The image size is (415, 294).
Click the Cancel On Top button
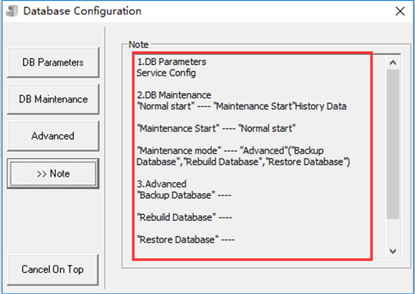point(53,270)
